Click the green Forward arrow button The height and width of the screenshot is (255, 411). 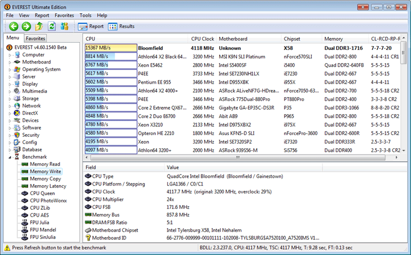[26, 26]
